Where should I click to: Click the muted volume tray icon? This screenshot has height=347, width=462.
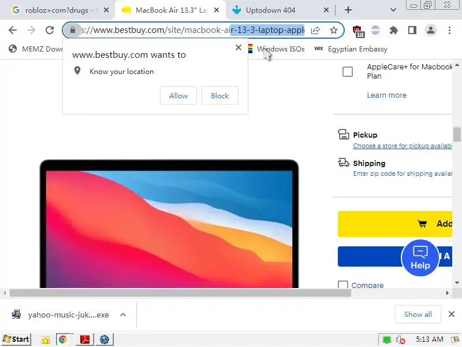[400, 340]
